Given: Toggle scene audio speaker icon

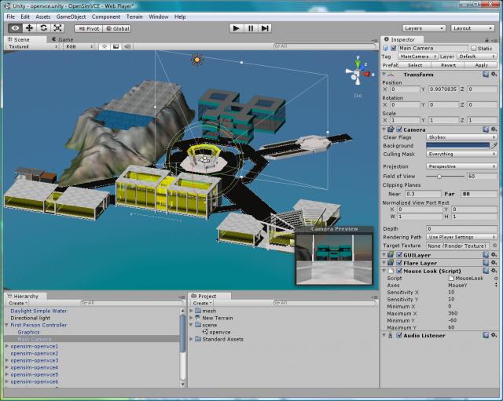Looking at the screenshot, I should point(127,47).
